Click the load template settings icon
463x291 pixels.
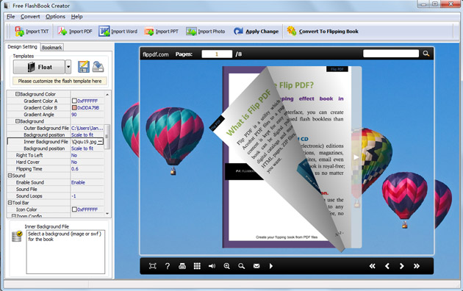(98, 67)
